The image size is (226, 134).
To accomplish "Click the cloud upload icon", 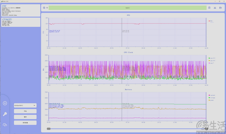I will point(5,125).
